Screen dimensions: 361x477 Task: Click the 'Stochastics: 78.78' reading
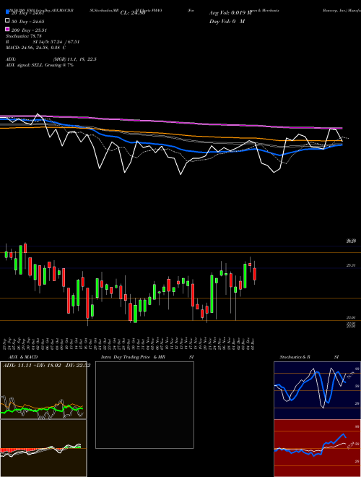24,36
